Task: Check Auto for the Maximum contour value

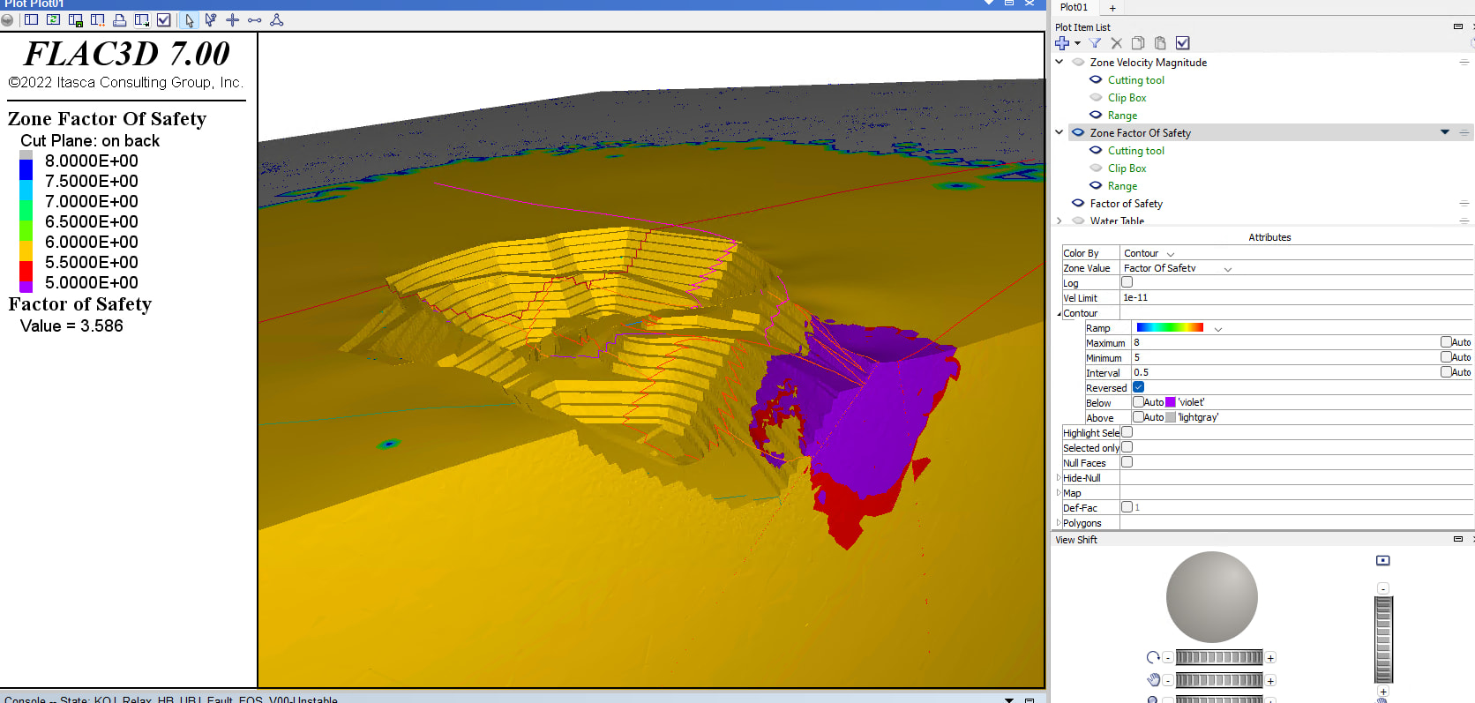Action: coord(1446,342)
